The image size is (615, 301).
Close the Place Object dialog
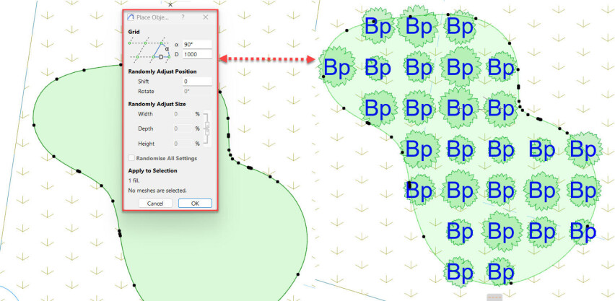click(x=205, y=17)
